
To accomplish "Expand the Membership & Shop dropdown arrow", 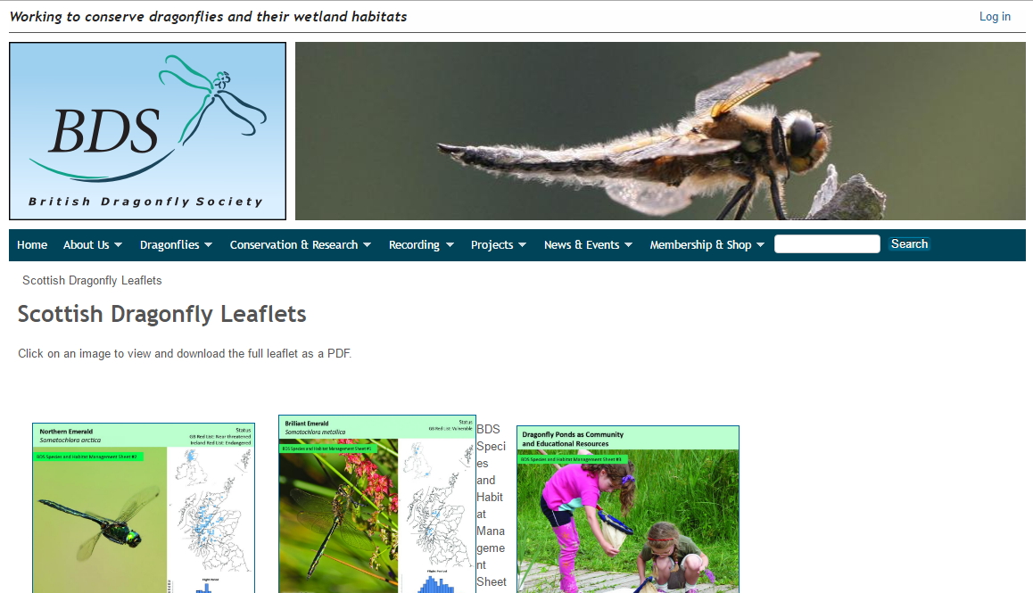I will pyautogui.click(x=760, y=245).
